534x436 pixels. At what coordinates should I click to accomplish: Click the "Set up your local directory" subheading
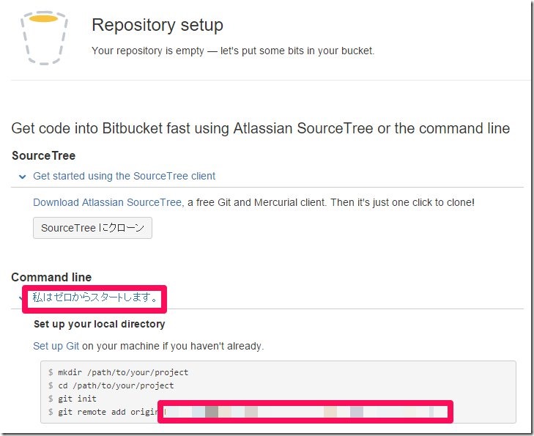pos(99,324)
